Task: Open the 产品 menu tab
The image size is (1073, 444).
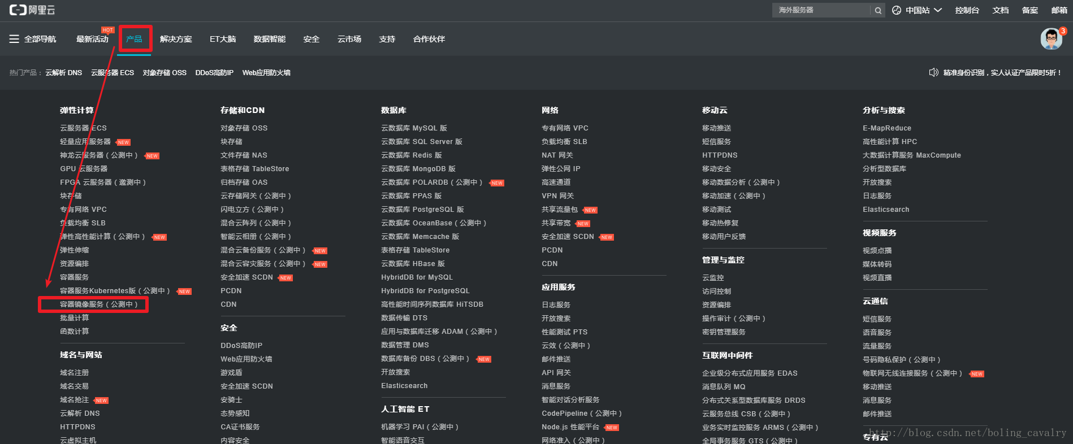Action: click(135, 39)
